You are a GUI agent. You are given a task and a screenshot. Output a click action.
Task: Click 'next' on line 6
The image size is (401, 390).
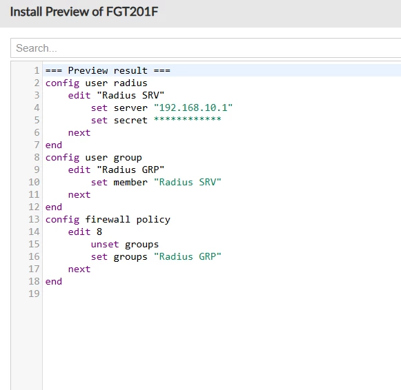click(x=79, y=132)
